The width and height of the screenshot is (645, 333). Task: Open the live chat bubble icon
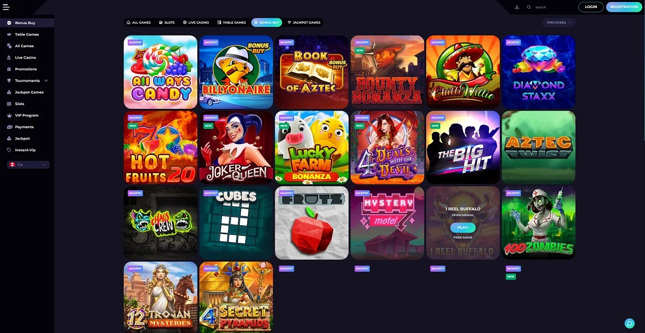coord(629,323)
